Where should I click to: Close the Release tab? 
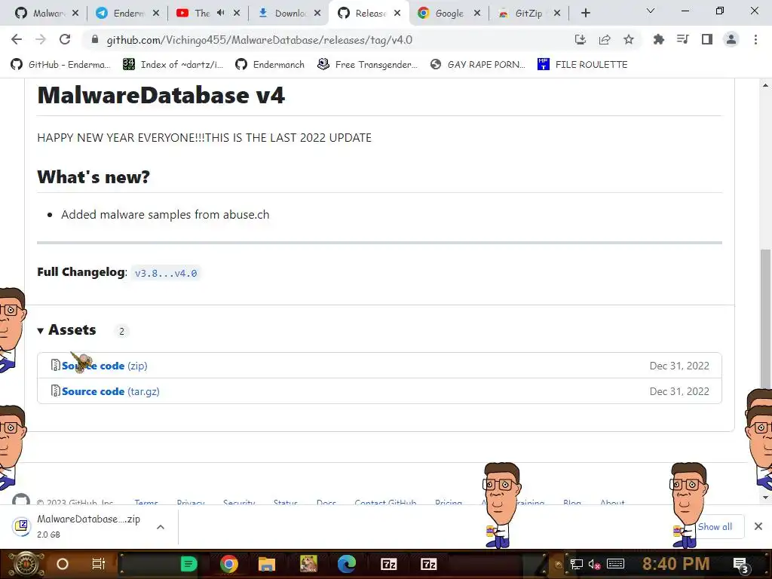tap(398, 14)
